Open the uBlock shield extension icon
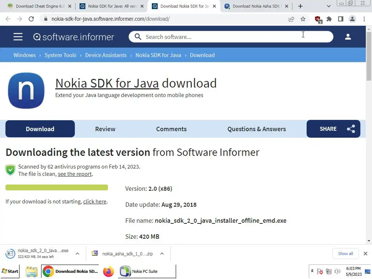The width and height of the screenshot is (372, 279). pos(318,20)
